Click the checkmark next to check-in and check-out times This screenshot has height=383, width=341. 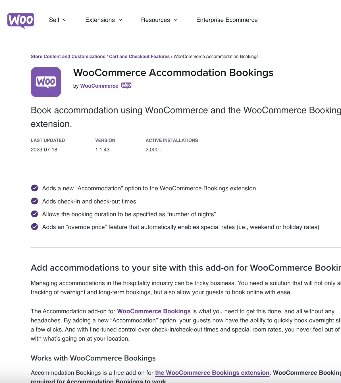[x=34, y=201]
